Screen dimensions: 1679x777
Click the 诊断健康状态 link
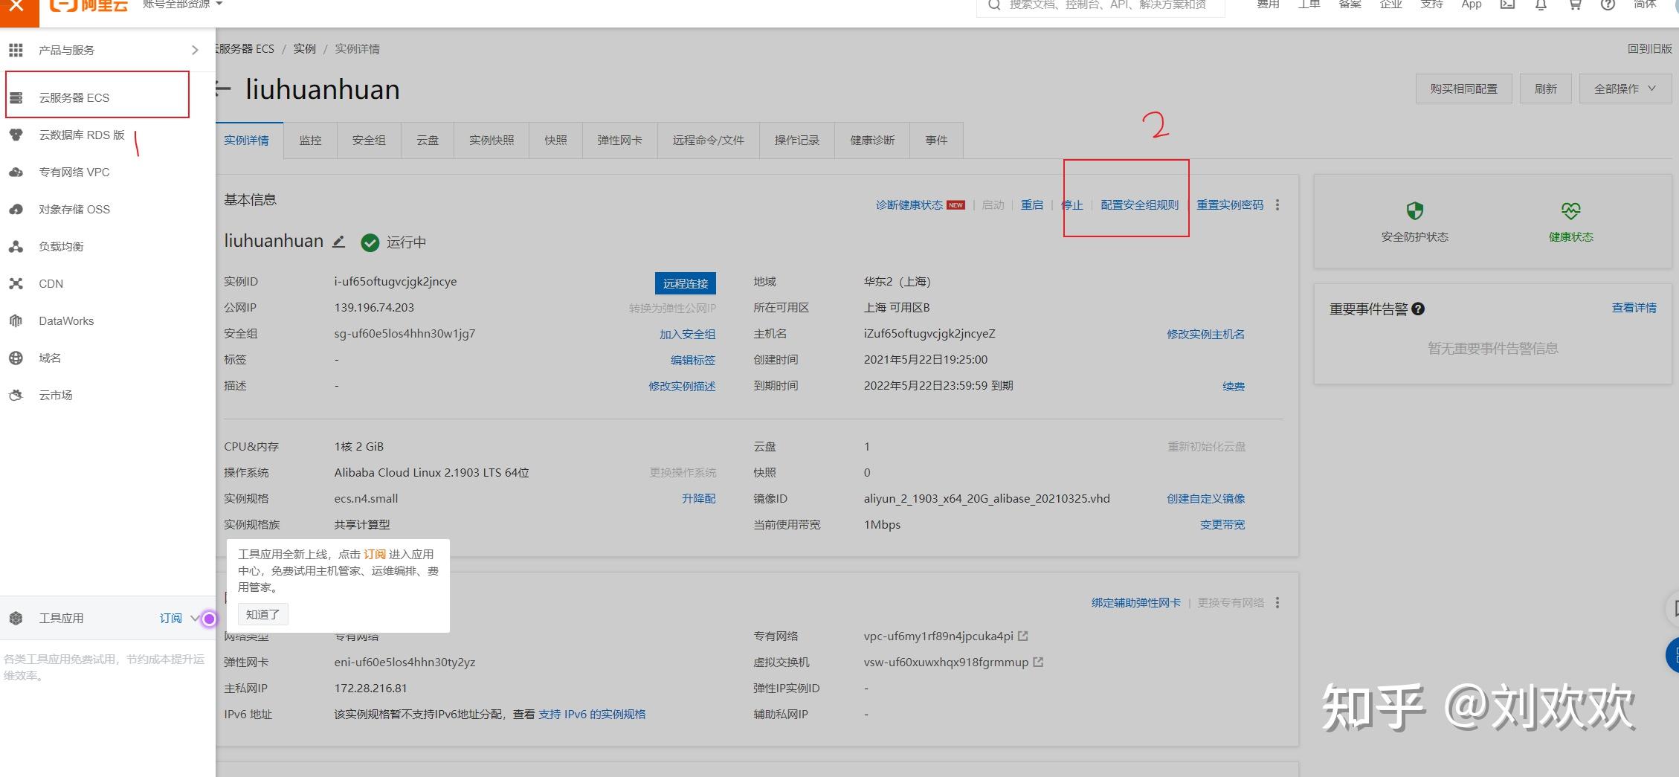909,204
